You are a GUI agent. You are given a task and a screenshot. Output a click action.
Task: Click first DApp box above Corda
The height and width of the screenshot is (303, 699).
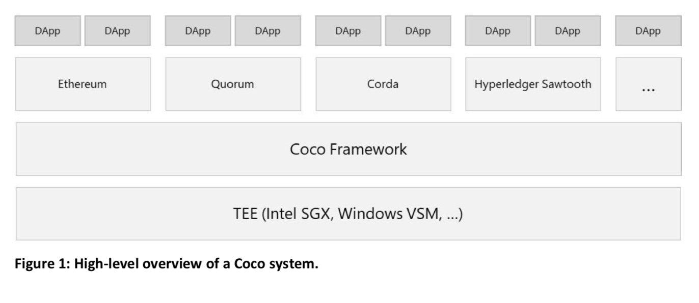pos(348,31)
